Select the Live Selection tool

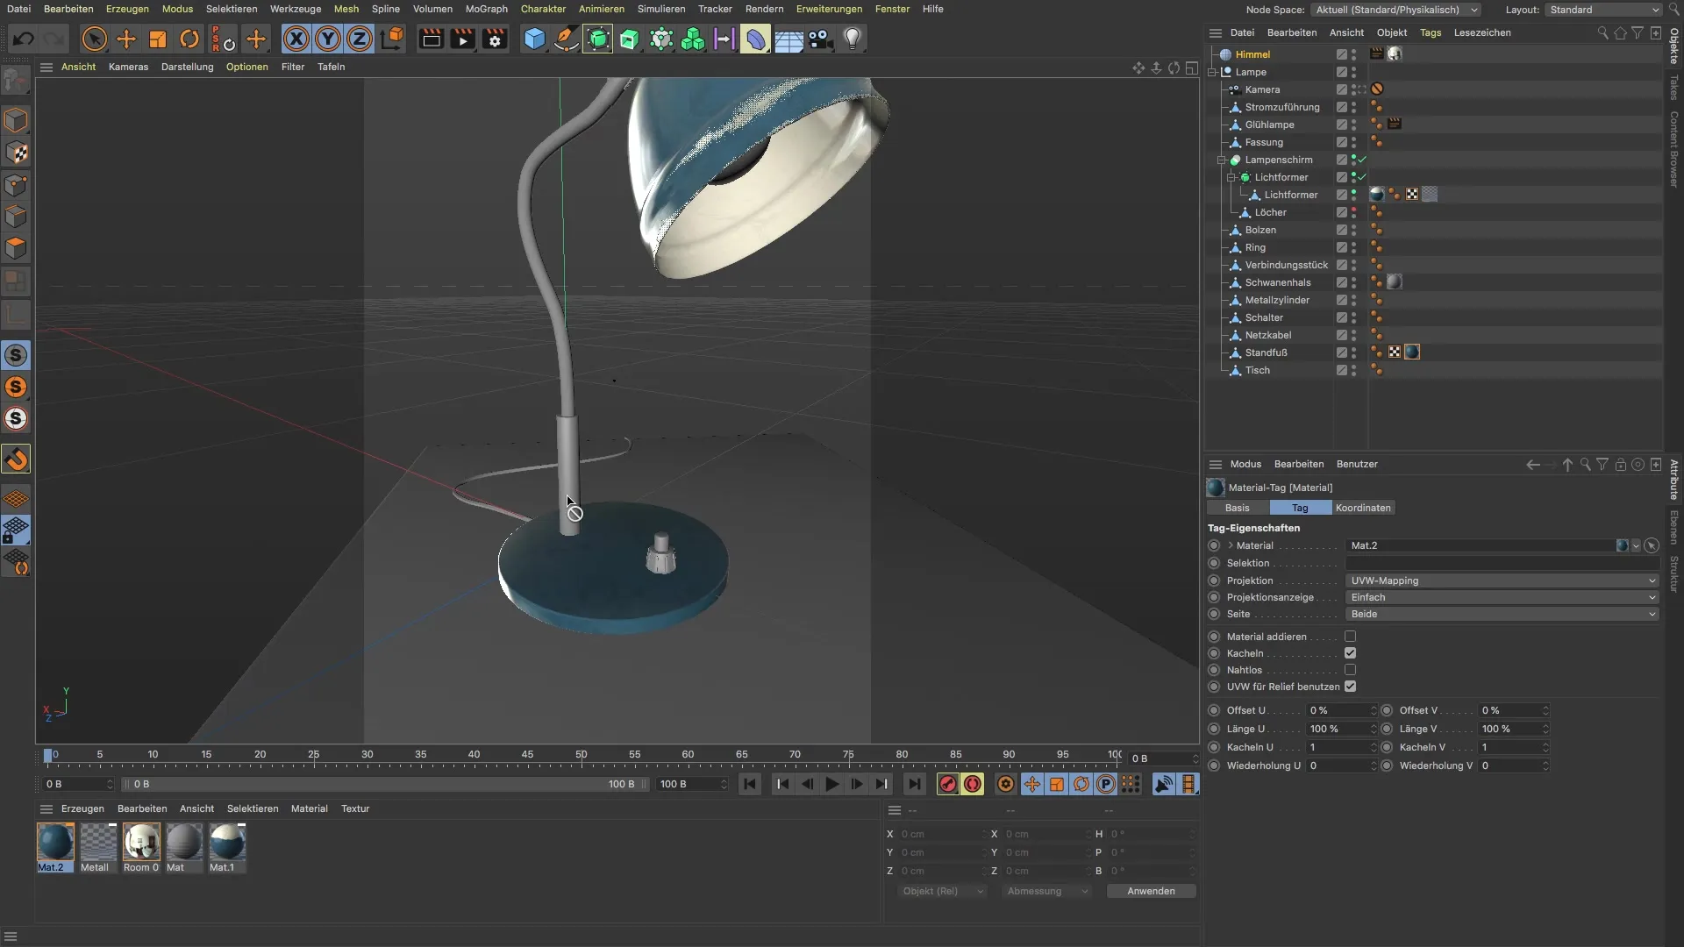(95, 39)
